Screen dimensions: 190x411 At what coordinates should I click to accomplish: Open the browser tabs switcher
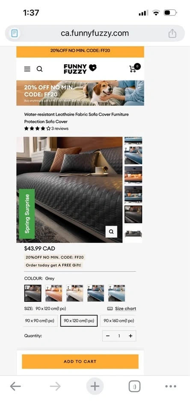134,386
